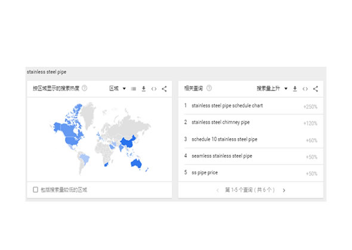Click the help icon beside the region interest title
Viewport: 352px width, 250px height.
[x=84, y=88]
